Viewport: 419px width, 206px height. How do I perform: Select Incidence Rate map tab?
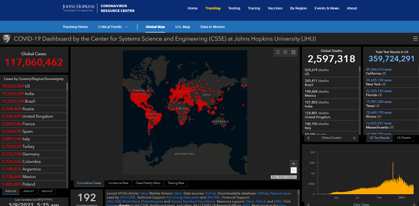click(118, 183)
